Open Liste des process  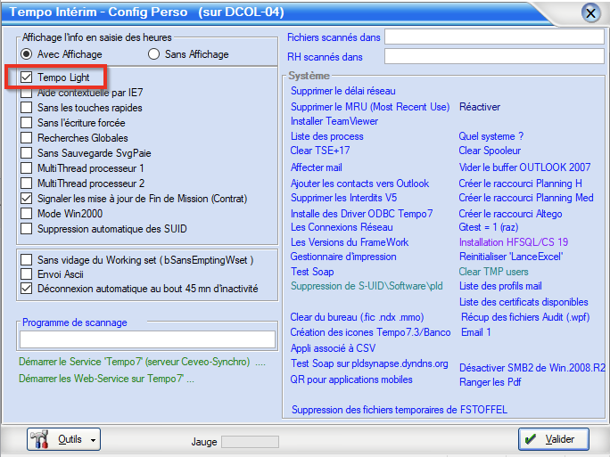click(x=326, y=136)
